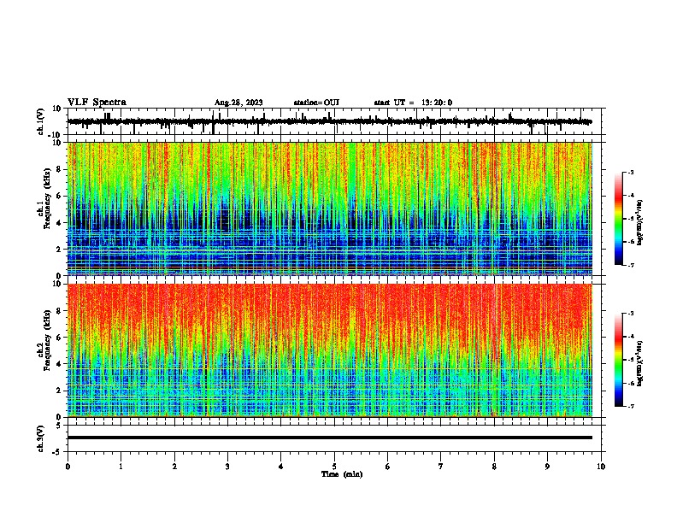
Task: Click the "6" tick on ch.2 frequency axis
Action: pyautogui.click(x=59, y=338)
